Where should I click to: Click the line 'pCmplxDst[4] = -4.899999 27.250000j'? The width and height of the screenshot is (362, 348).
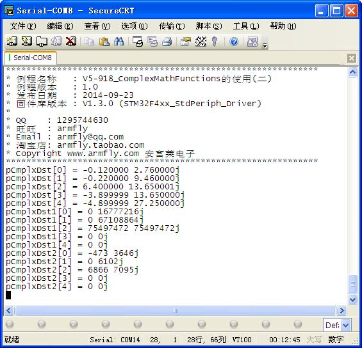(x=95, y=203)
